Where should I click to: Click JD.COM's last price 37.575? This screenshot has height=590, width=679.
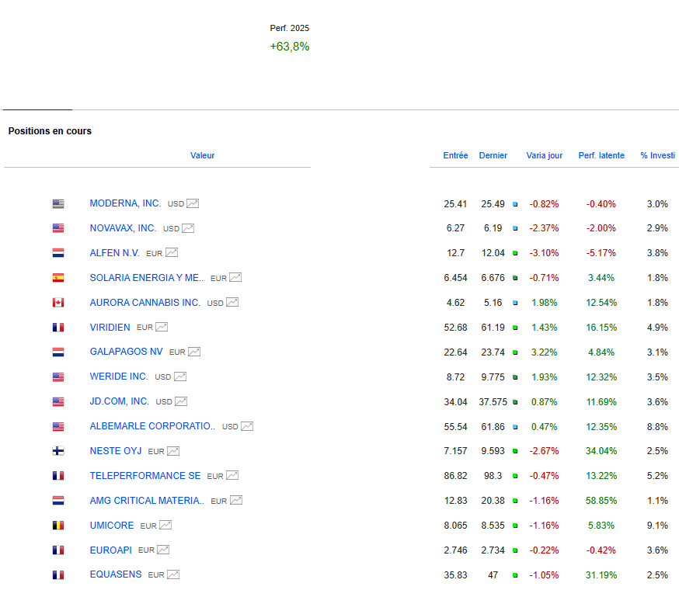coord(493,402)
